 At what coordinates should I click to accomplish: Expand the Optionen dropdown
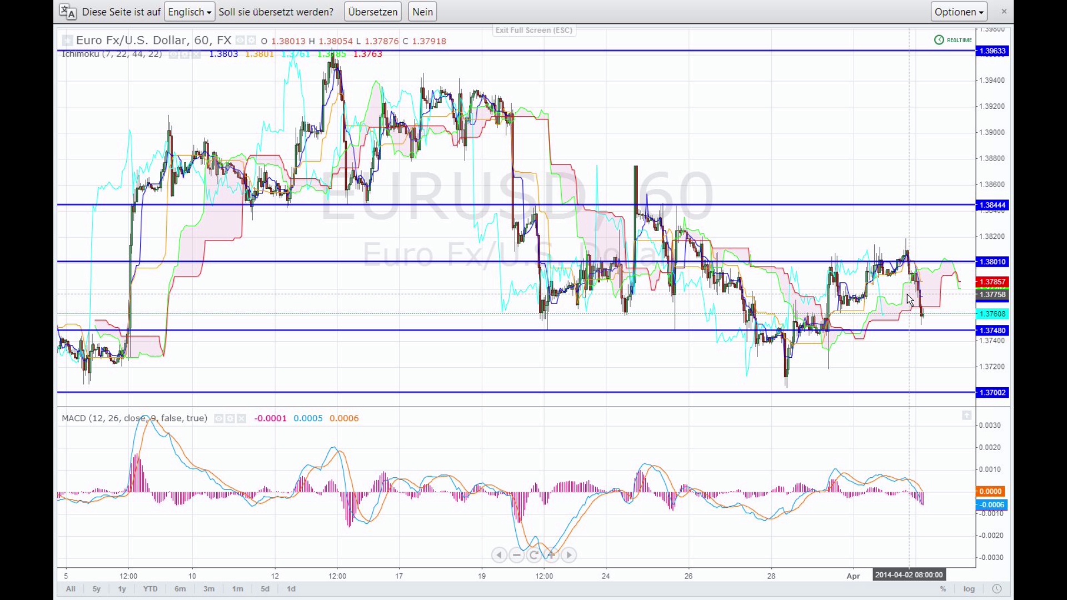coord(959,12)
